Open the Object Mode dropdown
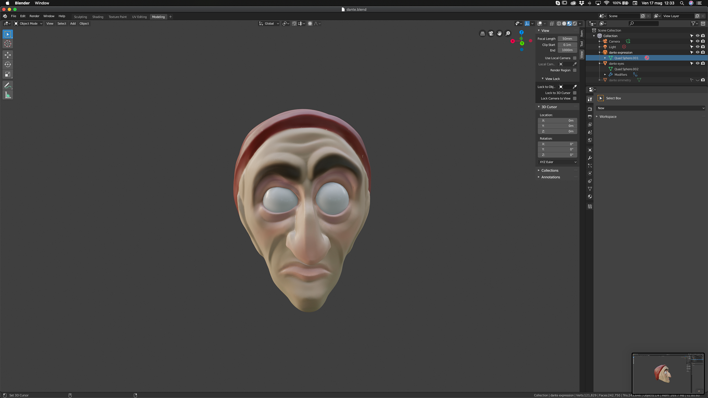 [x=28, y=24]
